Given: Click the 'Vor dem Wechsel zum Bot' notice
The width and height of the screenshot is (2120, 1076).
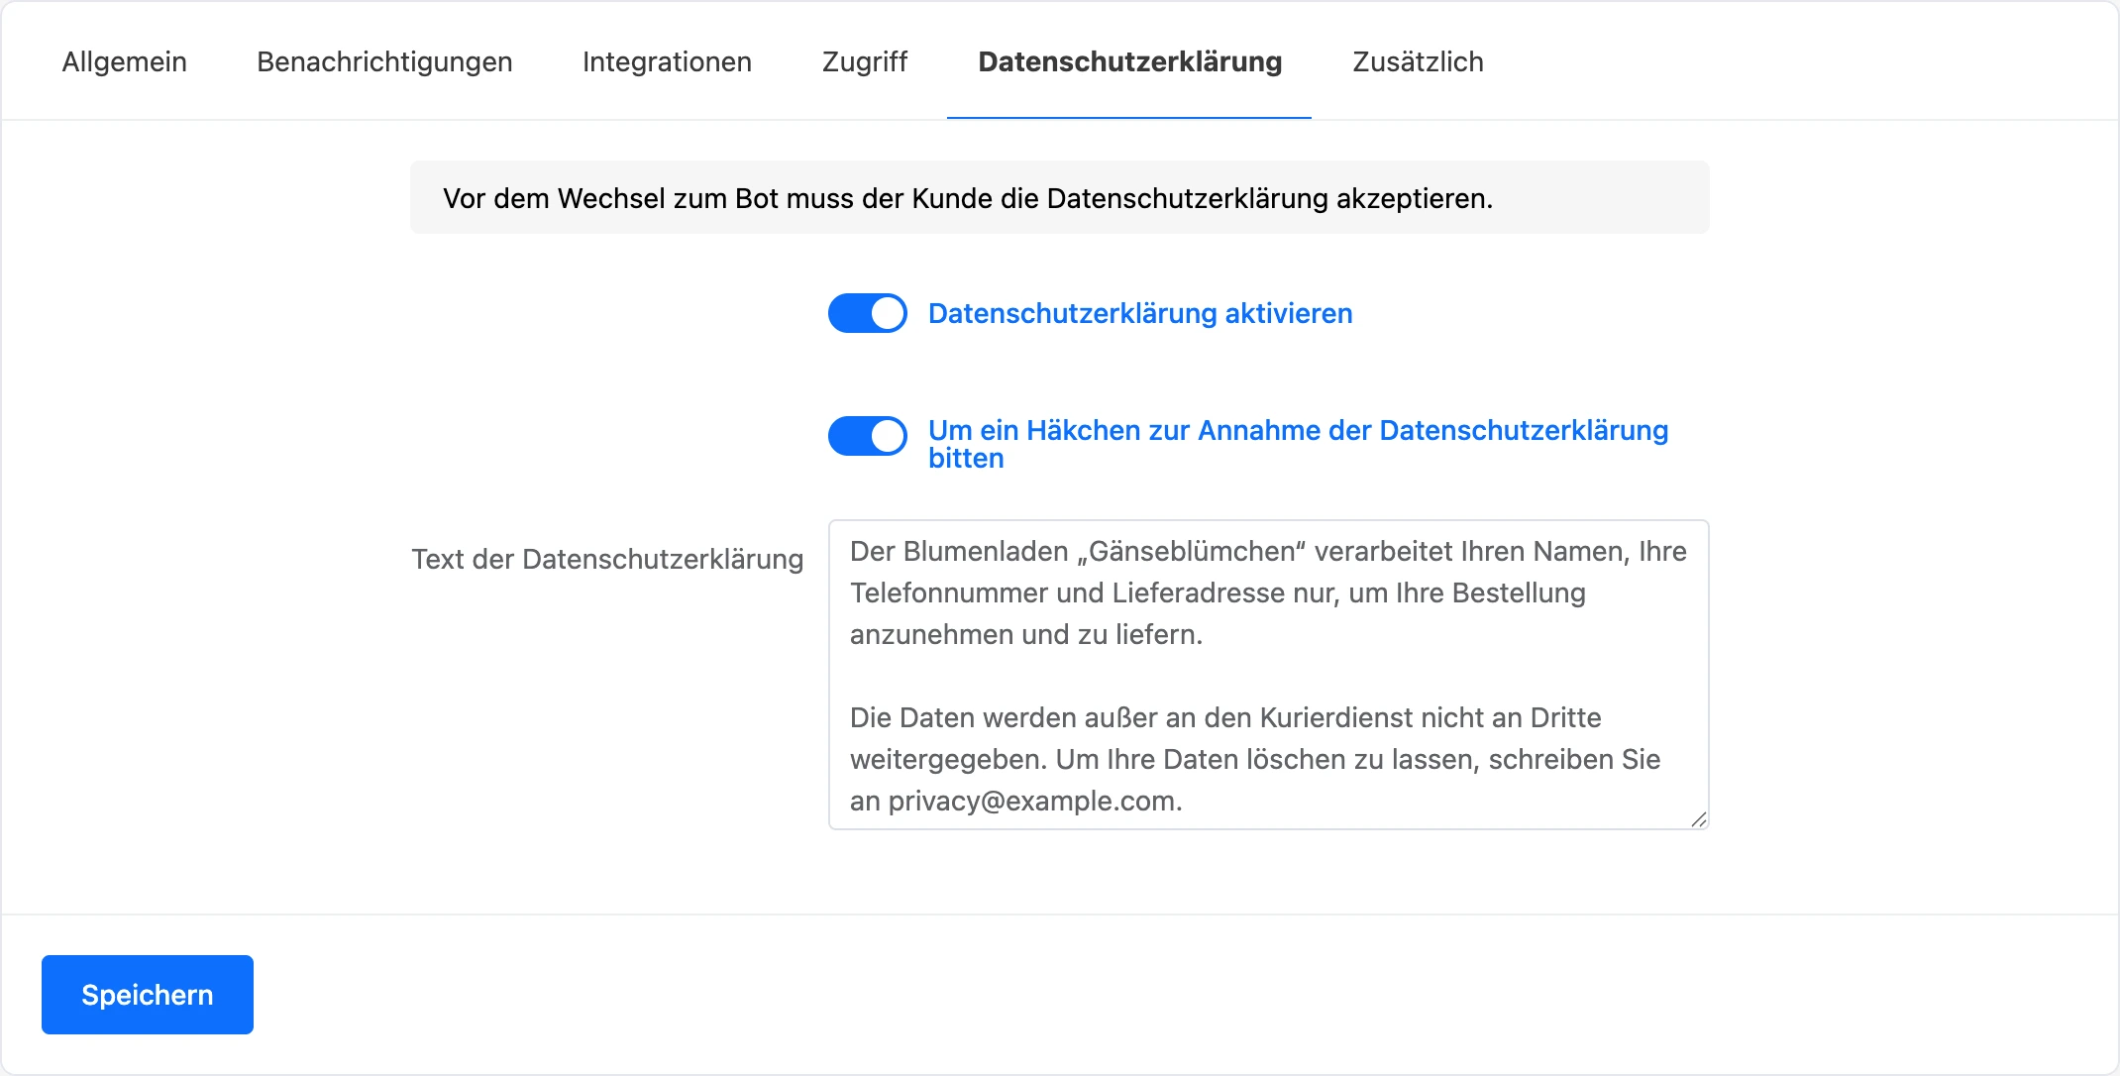Looking at the screenshot, I should [1060, 198].
